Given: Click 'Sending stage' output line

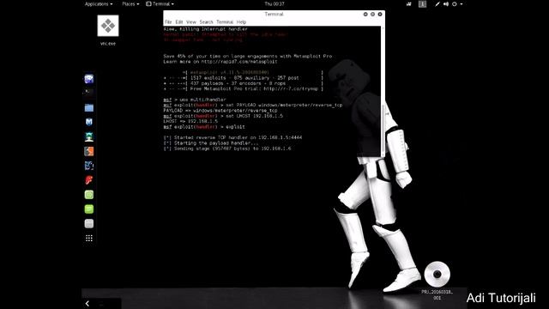Looking at the screenshot, I should click(227, 148).
